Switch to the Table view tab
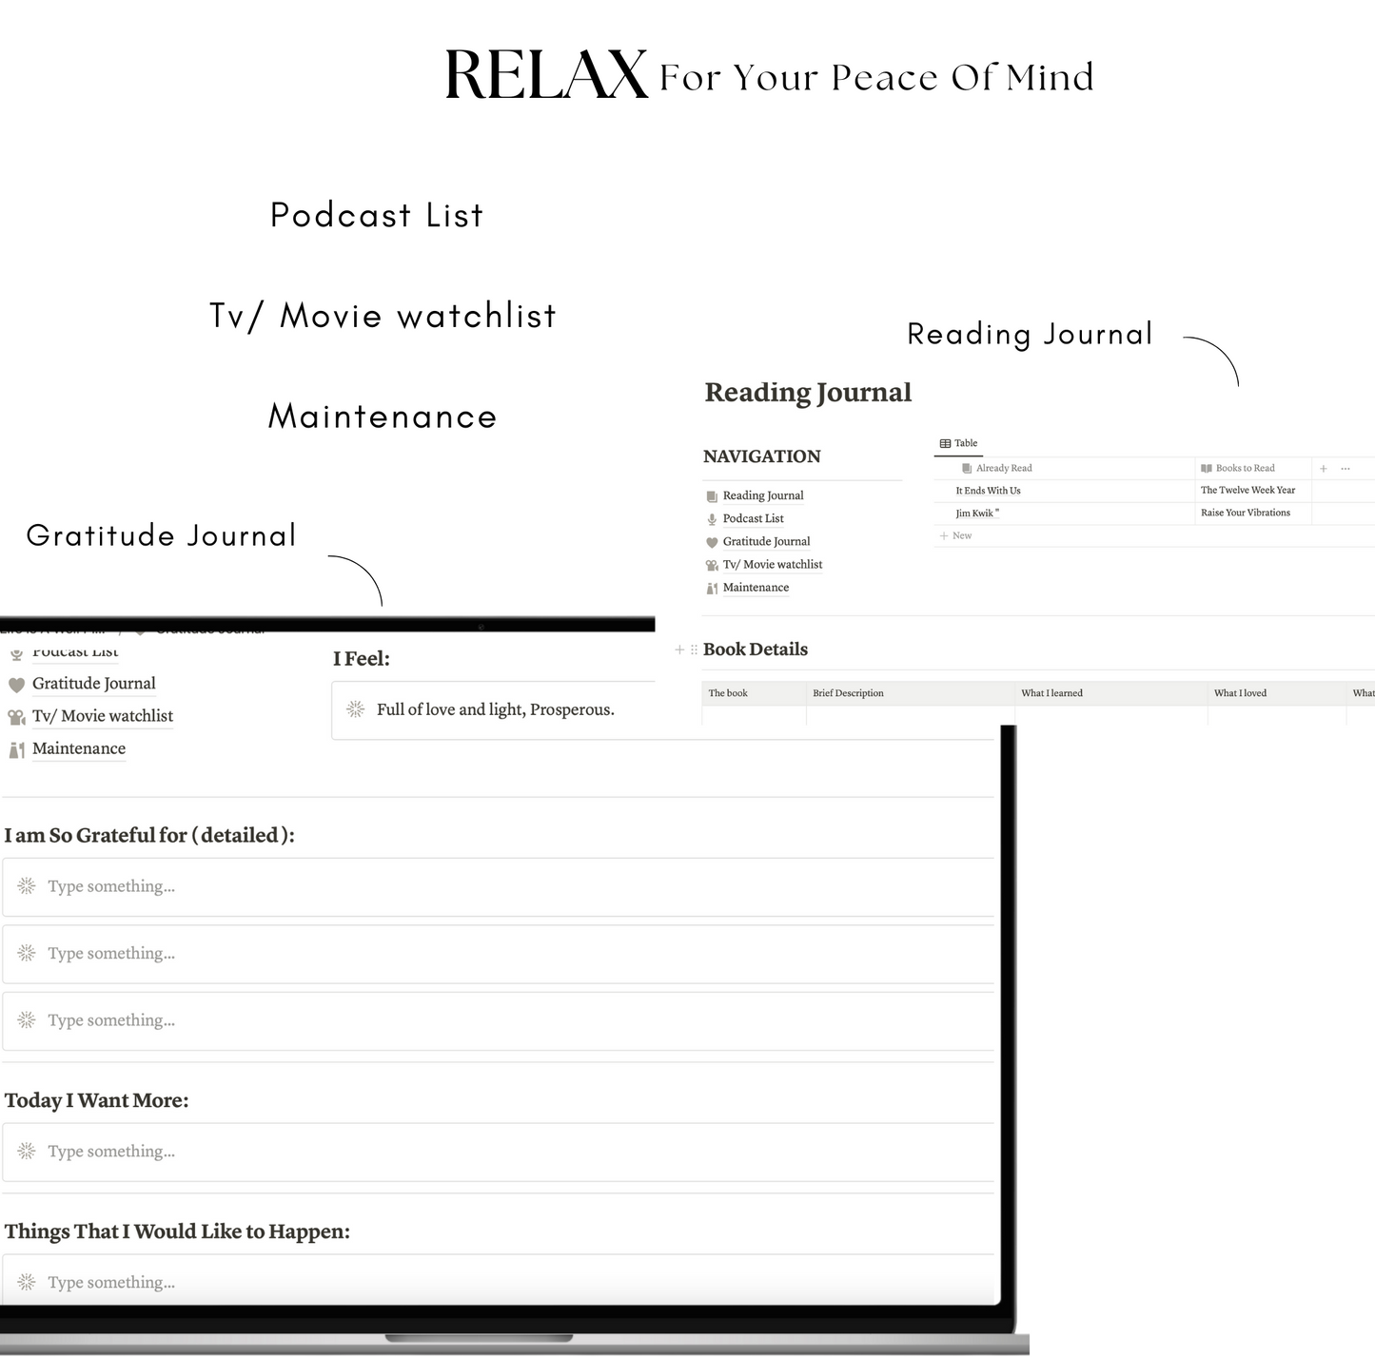 pyautogui.click(x=958, y=444)
